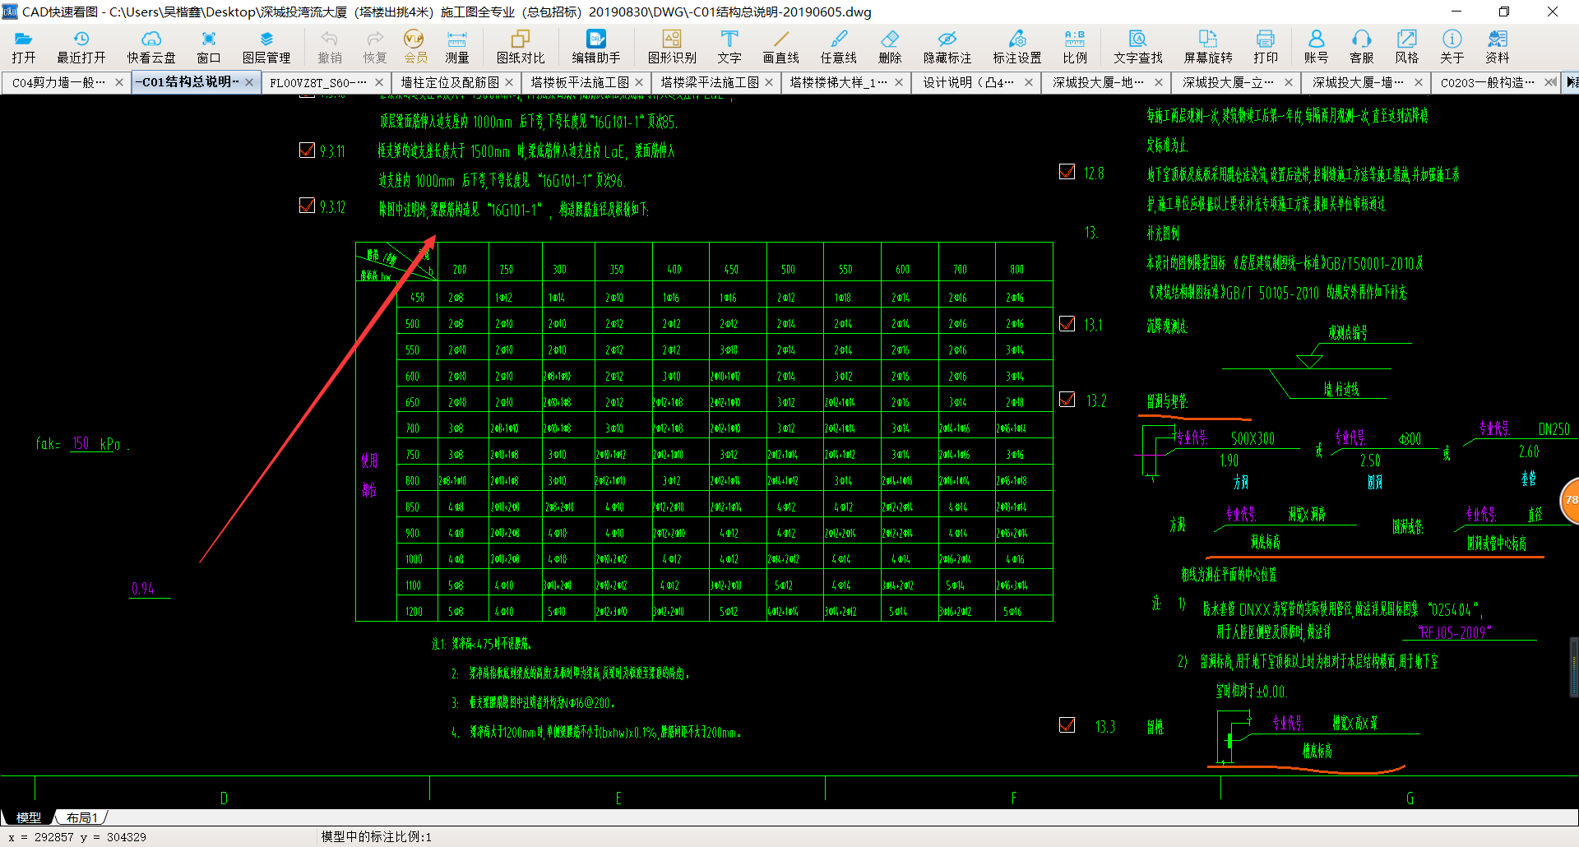This screenshot has height=847, width=1579.
Task: Close the C04剪力墙一般 tab
Action: pos(119,82)
